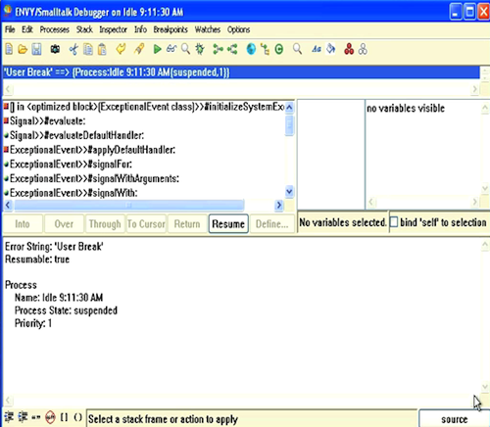Click the Open folder toolbar icon

[x=23, y=50]
